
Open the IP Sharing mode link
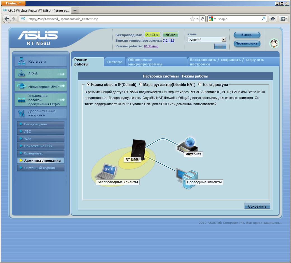pos(151,46)
